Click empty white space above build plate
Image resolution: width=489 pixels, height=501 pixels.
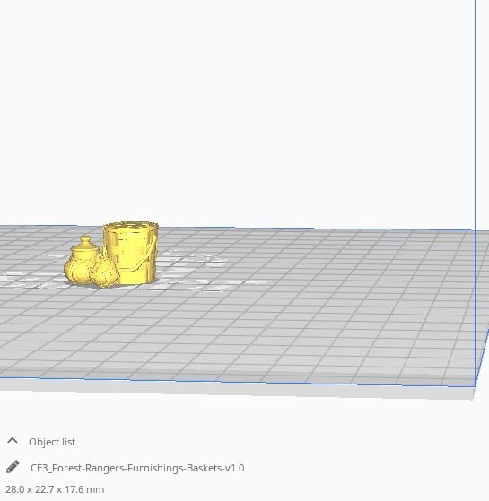(240, 112)
